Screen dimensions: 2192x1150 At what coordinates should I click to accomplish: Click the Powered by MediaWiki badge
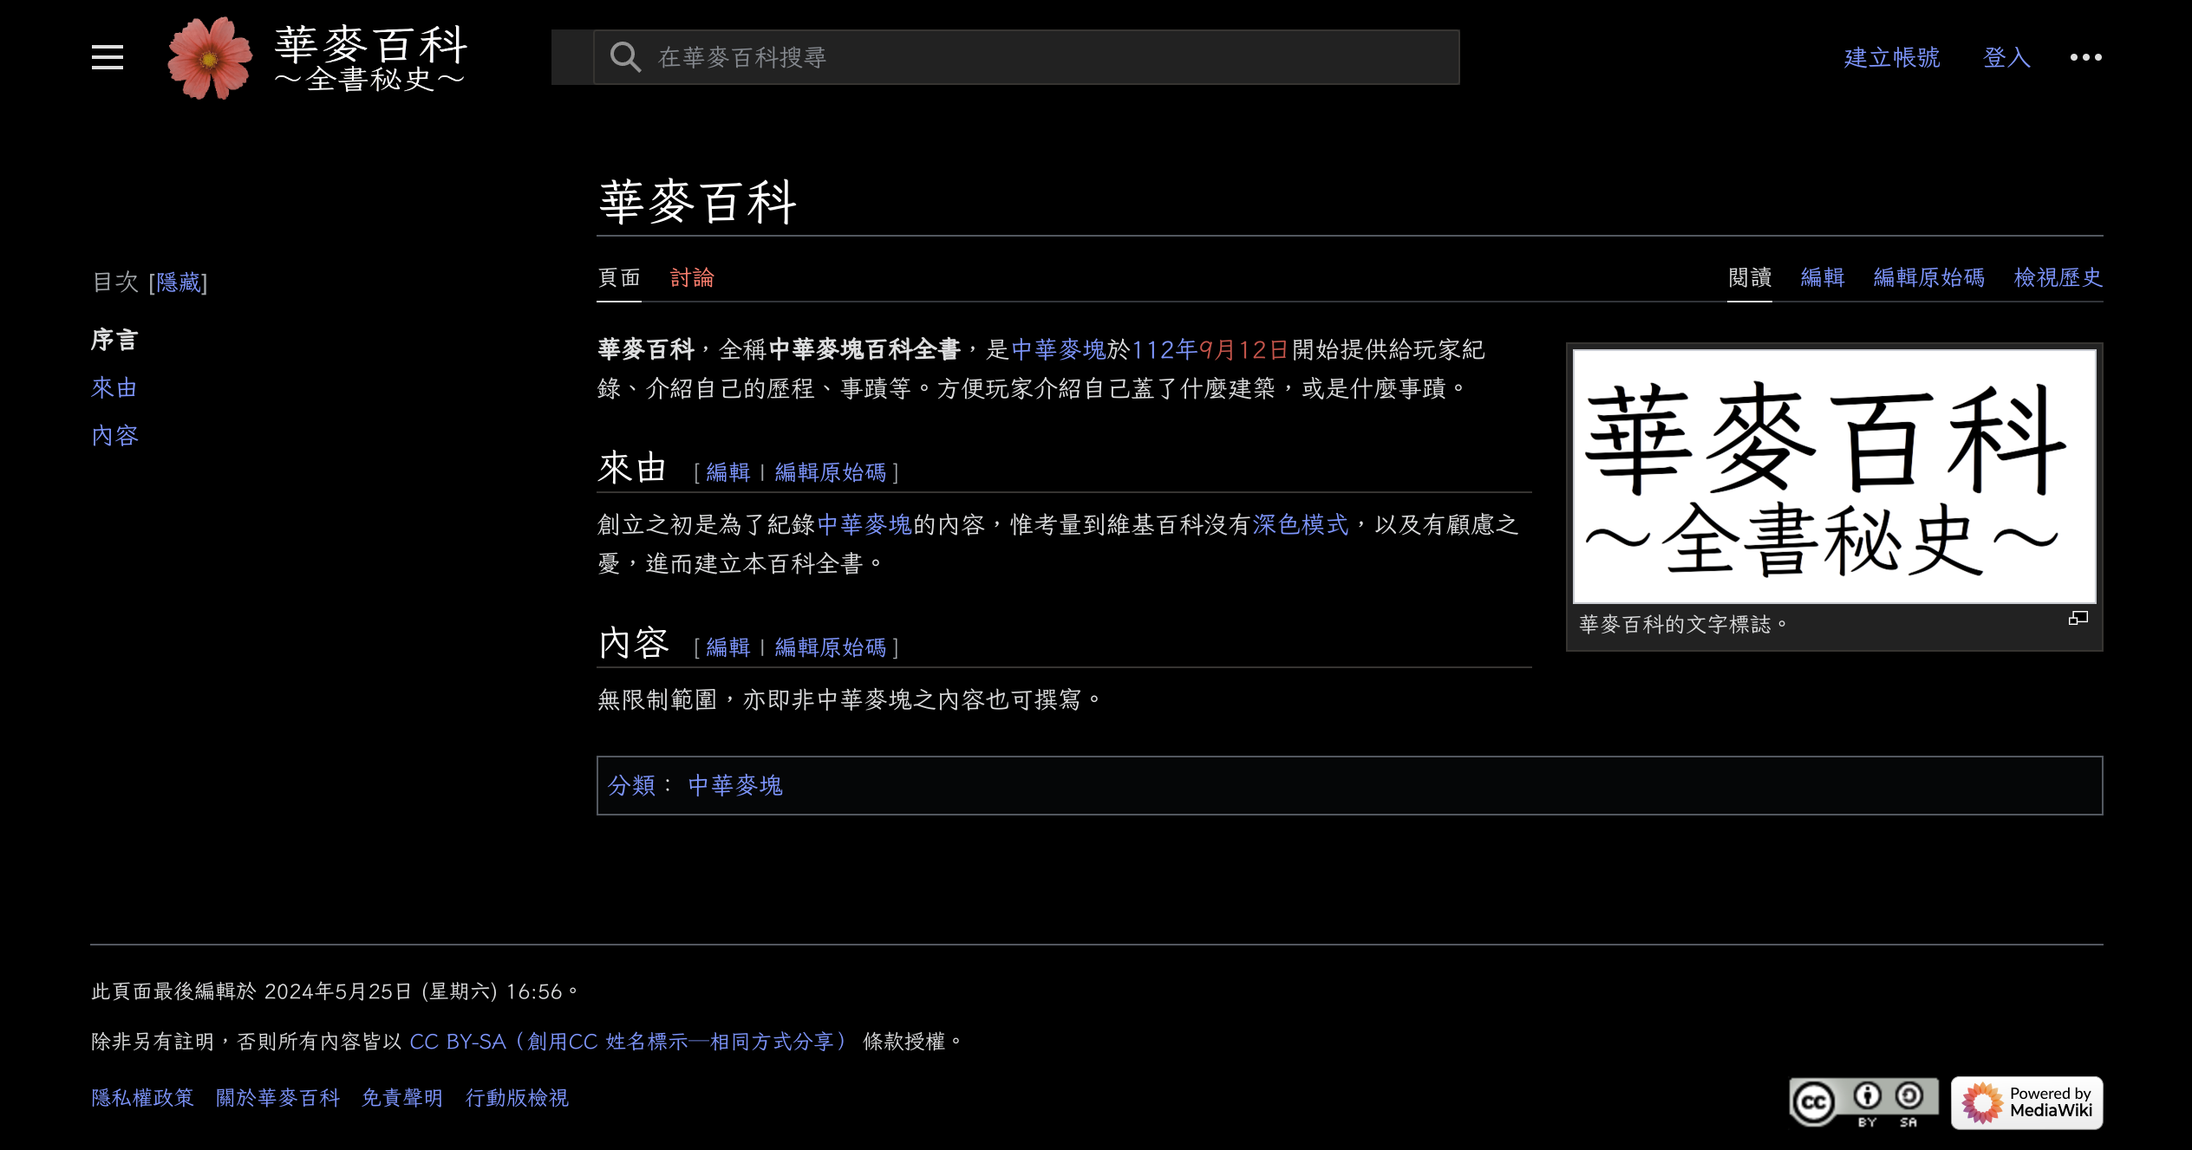point(2026,1102)
